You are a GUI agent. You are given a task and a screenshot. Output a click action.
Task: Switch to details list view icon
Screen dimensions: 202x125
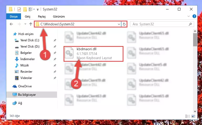(188, 116)
